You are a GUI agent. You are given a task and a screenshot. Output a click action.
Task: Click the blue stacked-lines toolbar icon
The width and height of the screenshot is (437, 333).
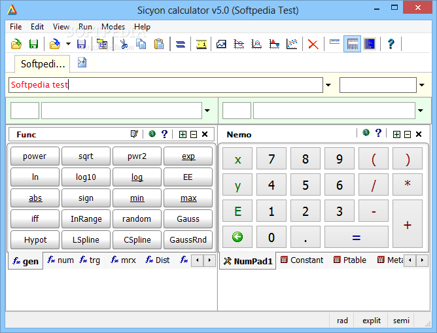tap(181, 44)
